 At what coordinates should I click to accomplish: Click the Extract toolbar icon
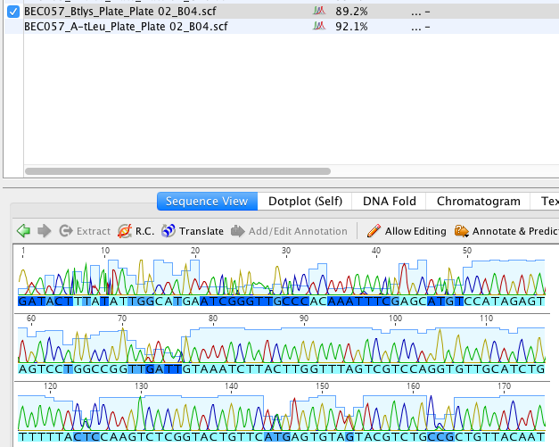pyautogui.click(x=66, y=231)
